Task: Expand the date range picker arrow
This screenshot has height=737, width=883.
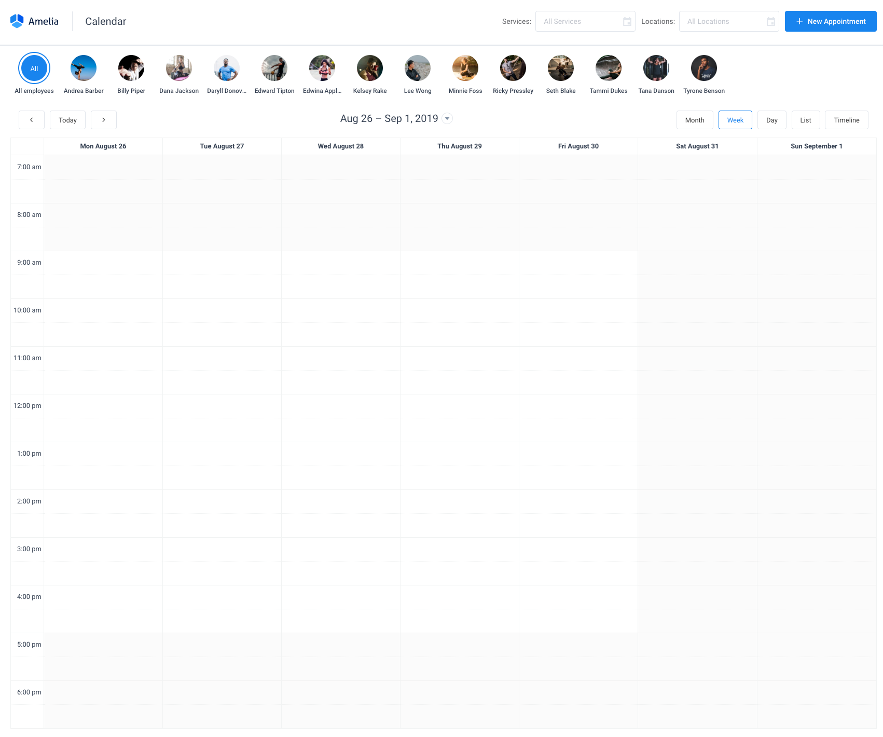Action: point(447,118)
